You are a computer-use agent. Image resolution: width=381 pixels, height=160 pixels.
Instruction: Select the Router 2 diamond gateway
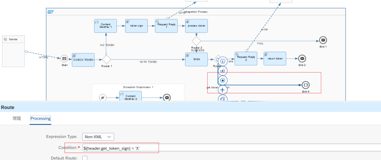[196, 41]
